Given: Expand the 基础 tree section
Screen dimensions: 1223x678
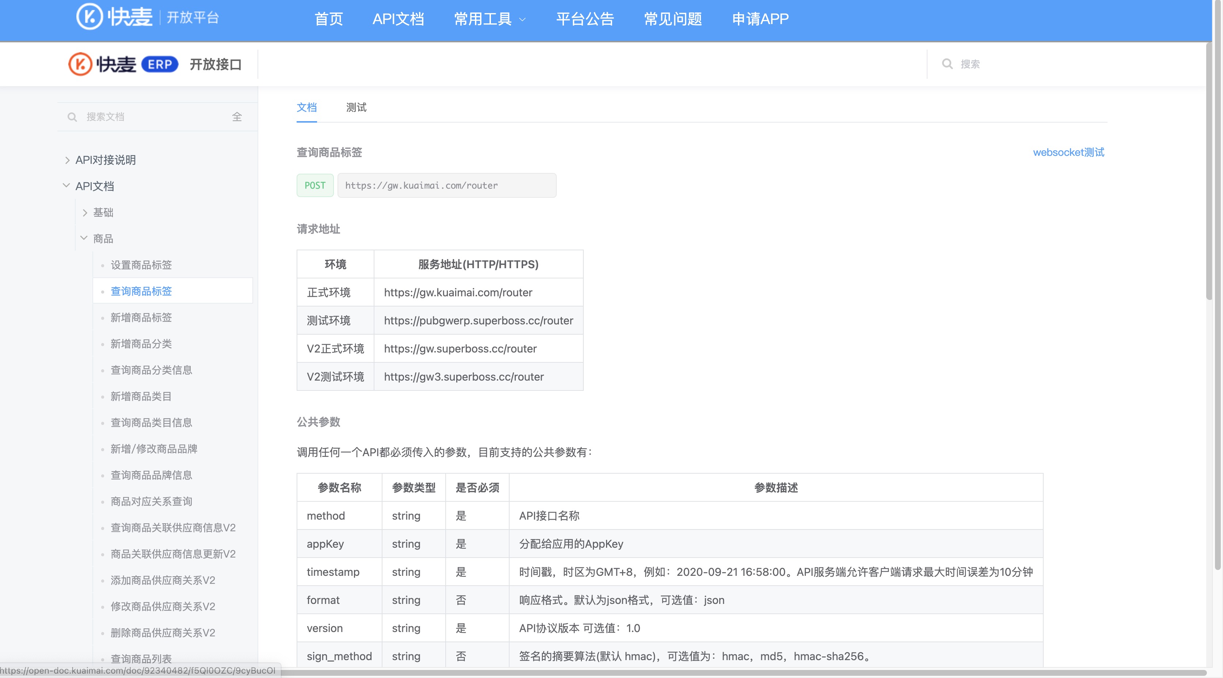Looking at the screenshot, I should click(x=85, y=212).
